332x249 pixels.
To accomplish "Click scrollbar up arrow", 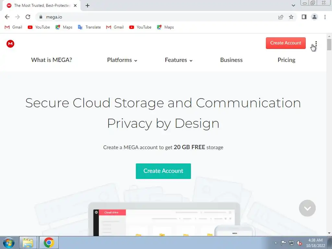I will pyautogui.click(x=329, y=36).
